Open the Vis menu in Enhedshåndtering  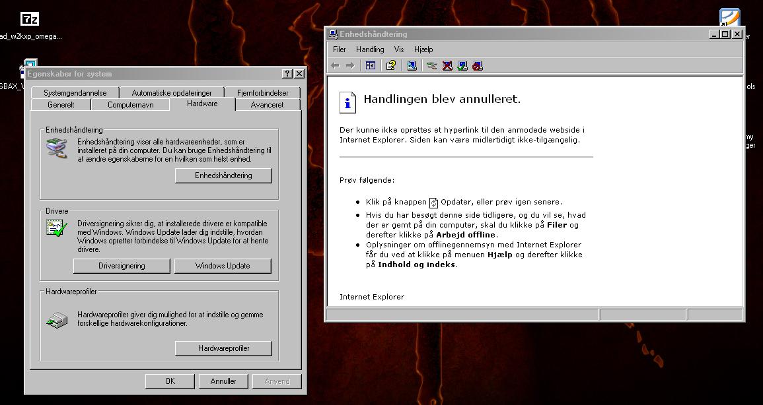pos(399,49)
